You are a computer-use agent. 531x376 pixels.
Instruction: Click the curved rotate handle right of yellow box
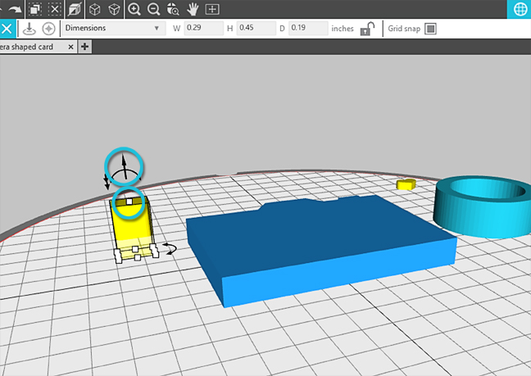pos(170,248)
